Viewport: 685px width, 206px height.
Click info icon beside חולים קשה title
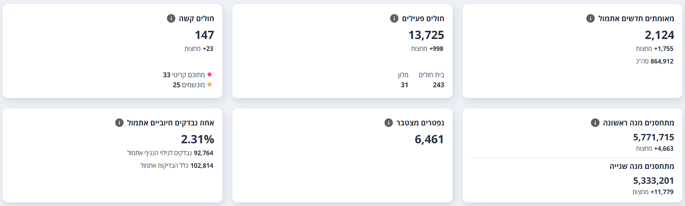171,19
